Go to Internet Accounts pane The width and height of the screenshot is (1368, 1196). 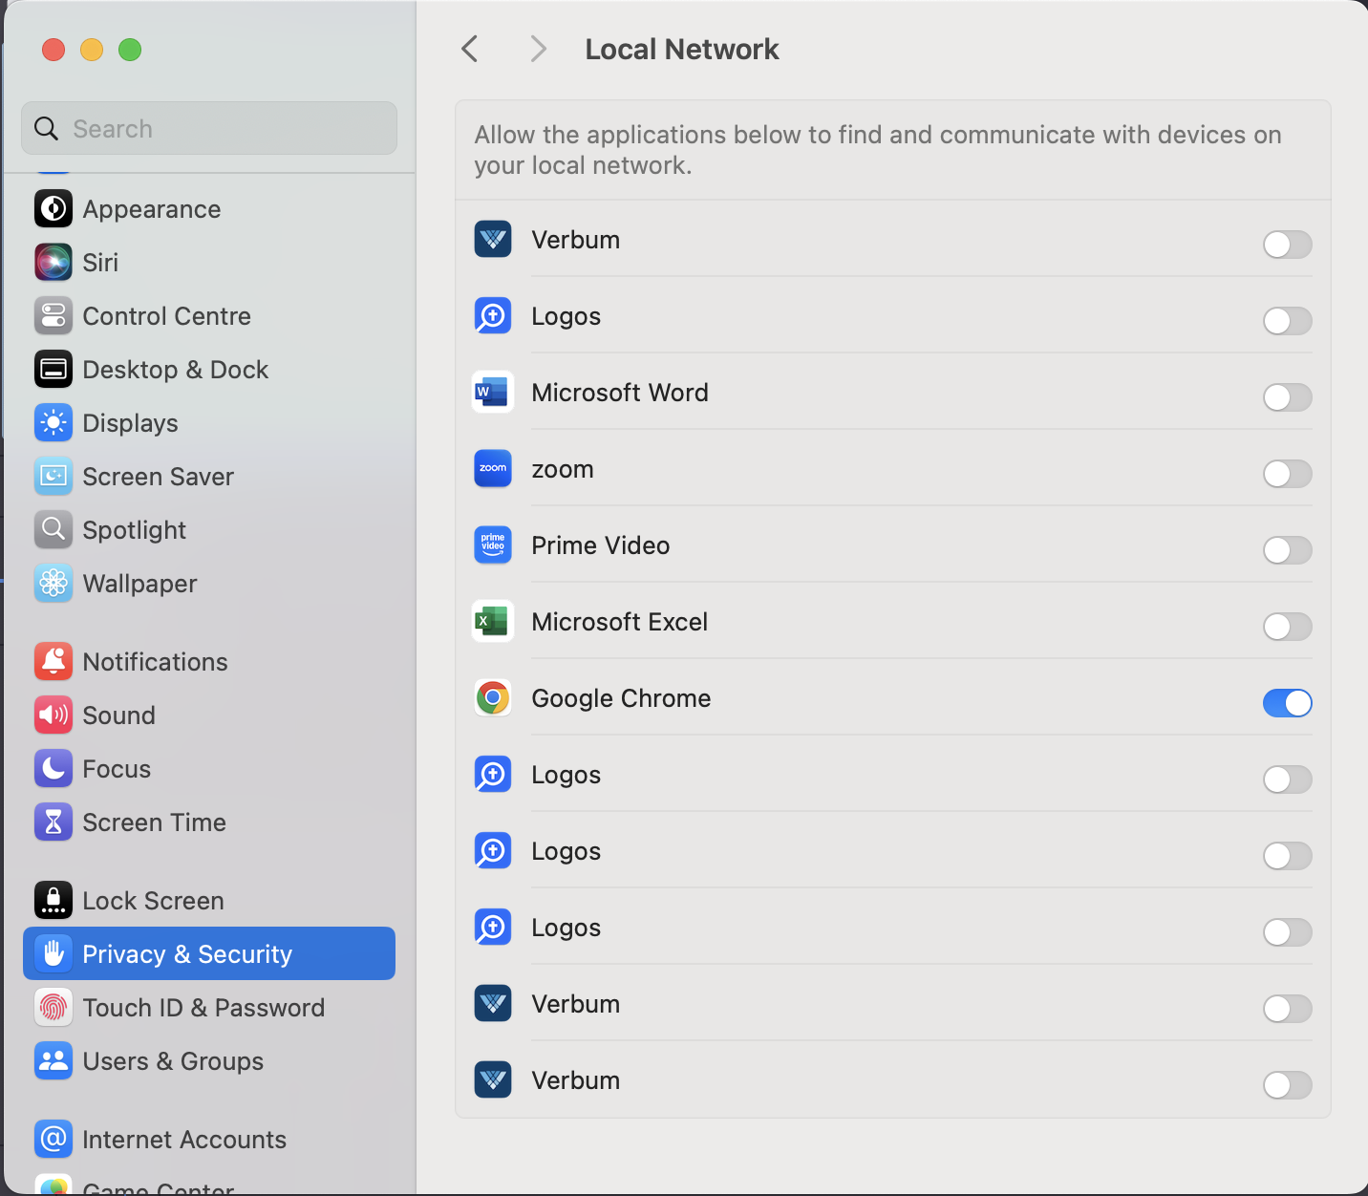[x=209, y=1139]
